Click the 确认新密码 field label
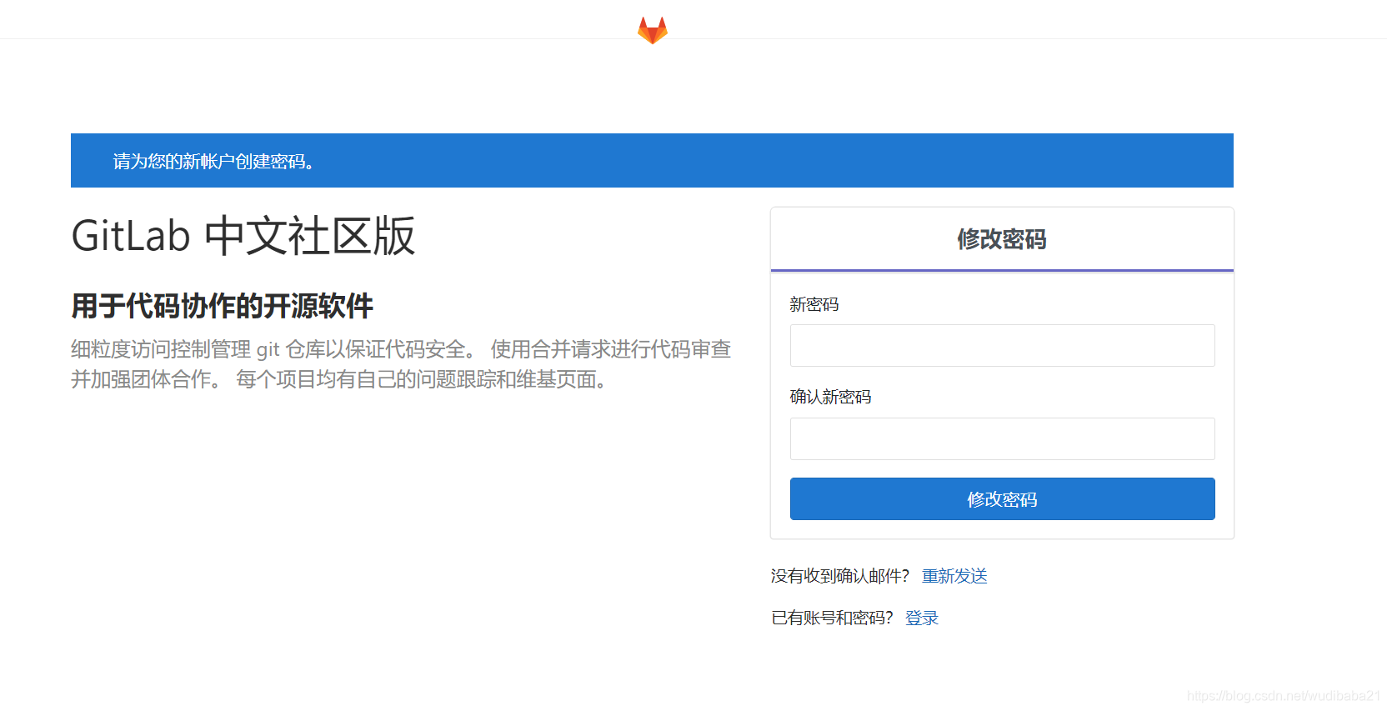1387x711 pixels. click(x=830, y=397)
